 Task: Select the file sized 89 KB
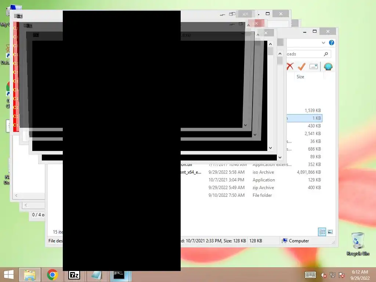click(x=315, y=156)
